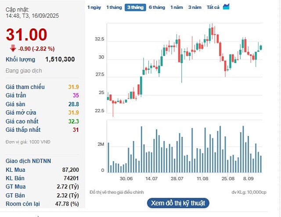Image resolution: width=281 pixels, height=217 pixels.
Task: Open Xem đồ thị kỹ thuật button
Action: [x=177, y=203]
